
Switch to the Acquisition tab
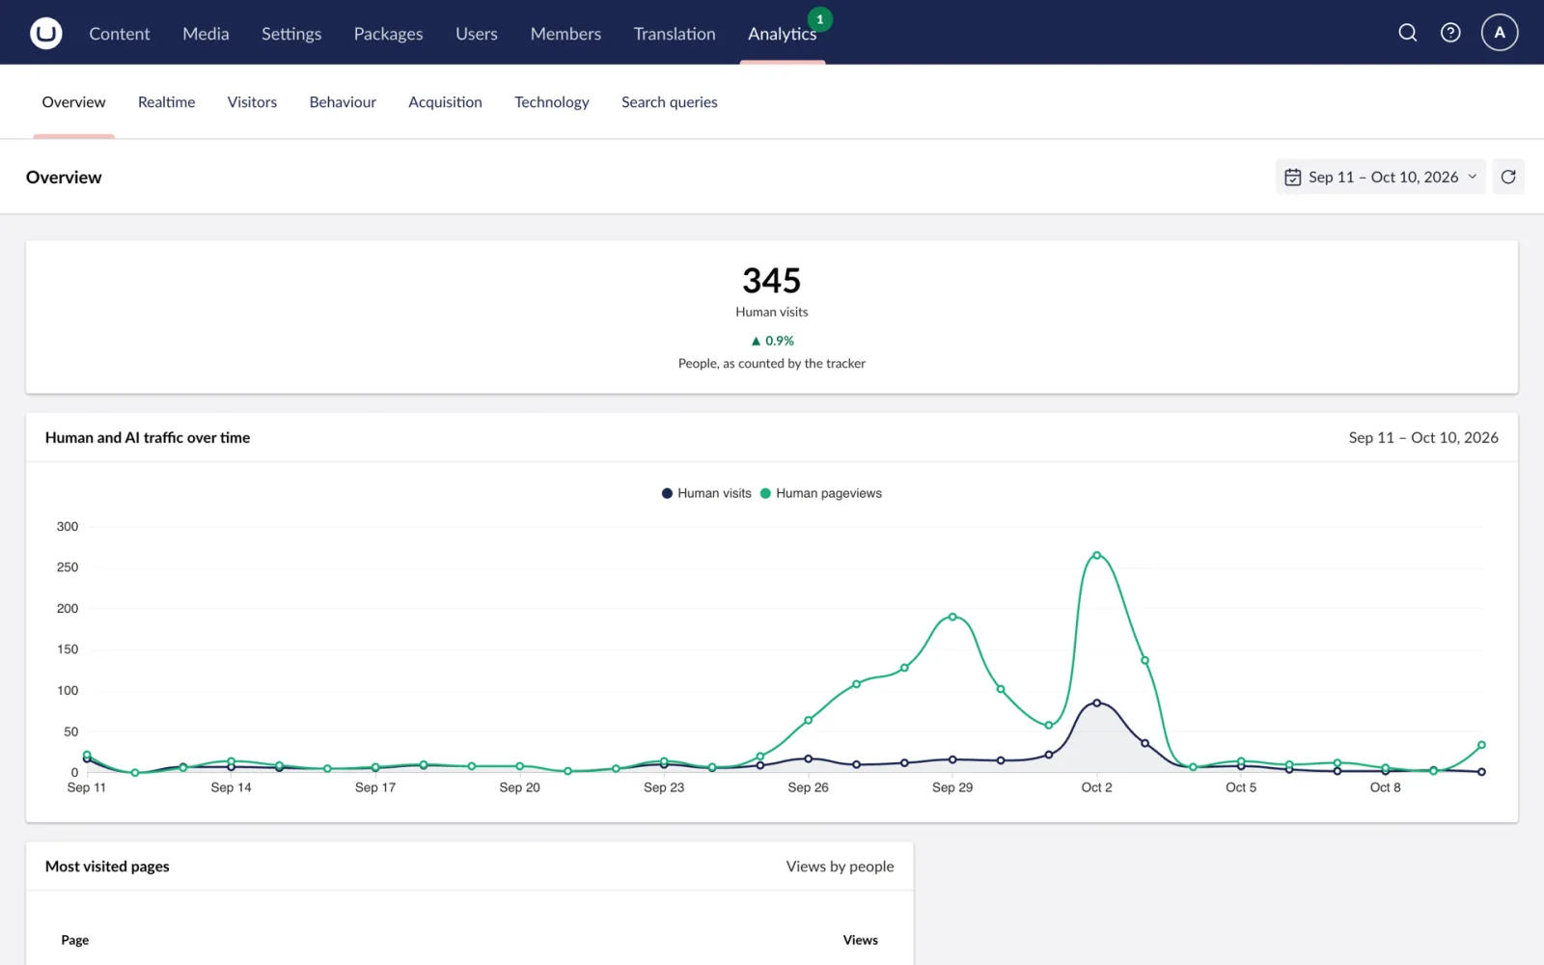tap(445, 102)
